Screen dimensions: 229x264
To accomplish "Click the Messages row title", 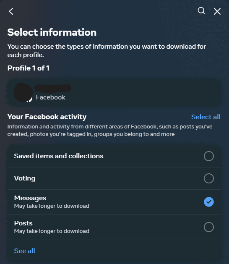I will point(30,198).
